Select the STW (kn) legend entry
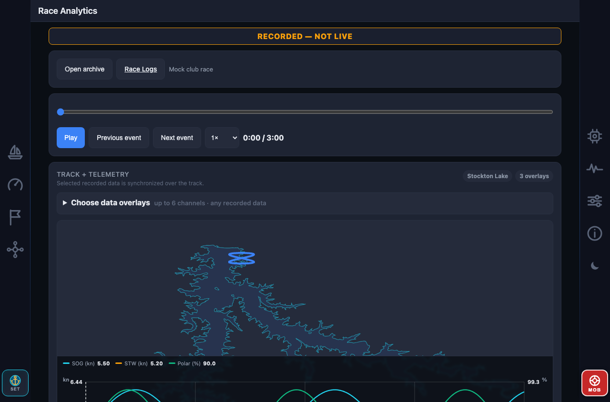Image resolution: width=610 pixels, height=402 pixels. point(139,363)
